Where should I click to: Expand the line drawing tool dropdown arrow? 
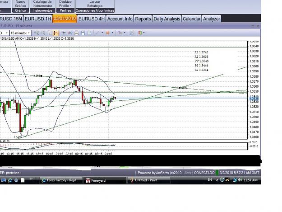tap(102, 33)
